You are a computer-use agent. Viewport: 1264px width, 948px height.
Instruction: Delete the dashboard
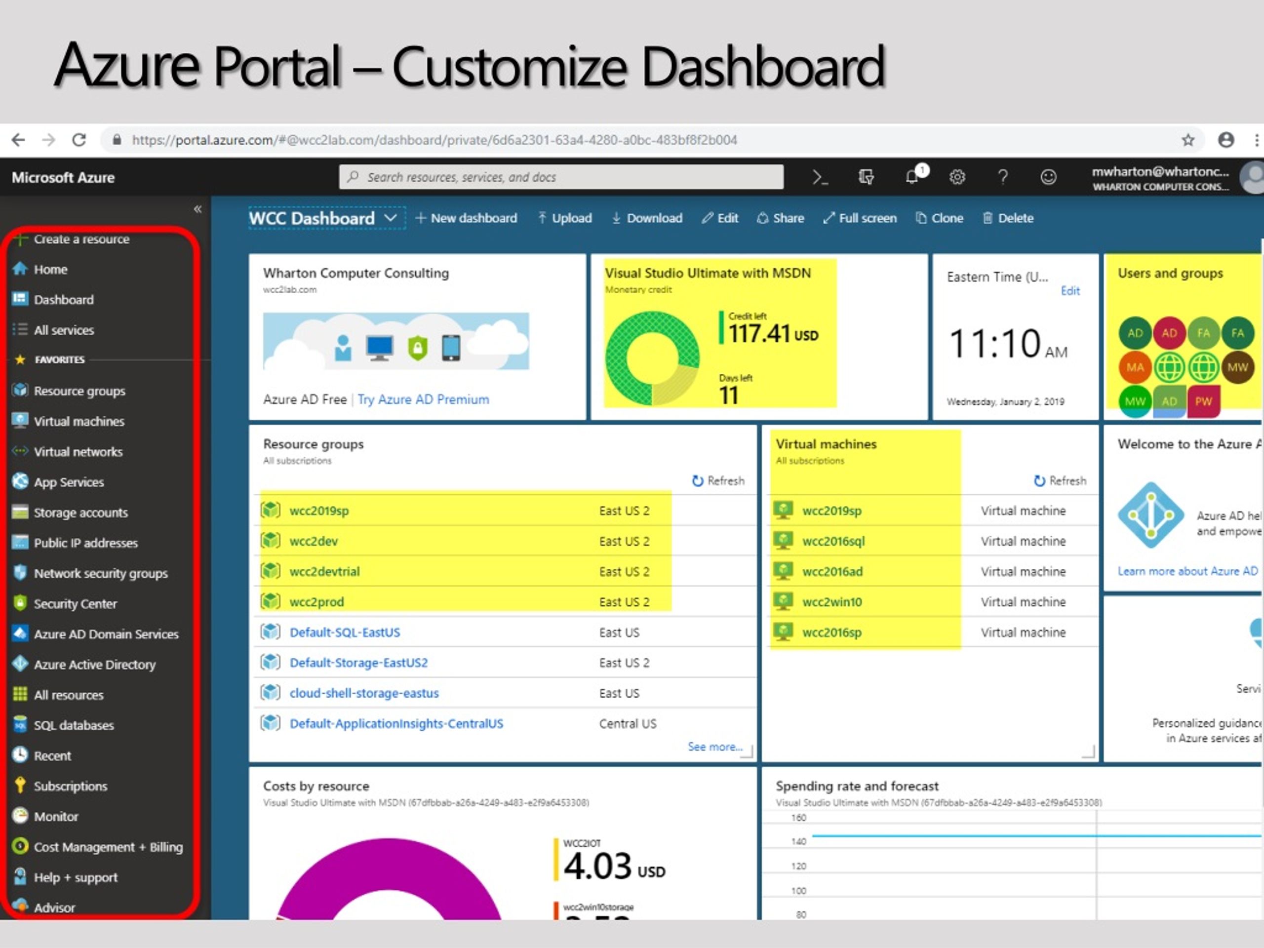click(x=1007, y=218)
